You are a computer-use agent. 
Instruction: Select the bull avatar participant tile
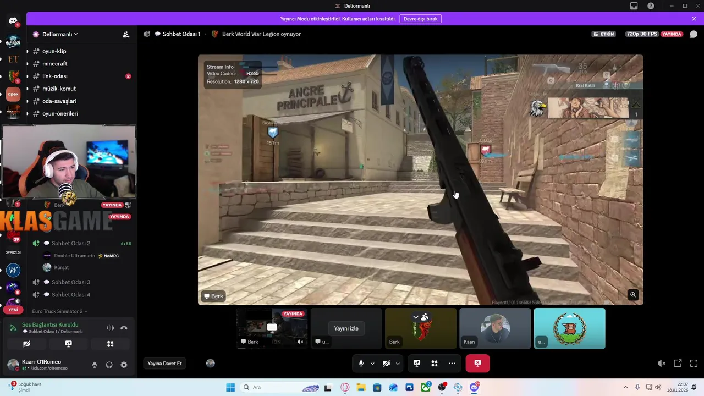(569, 328)
